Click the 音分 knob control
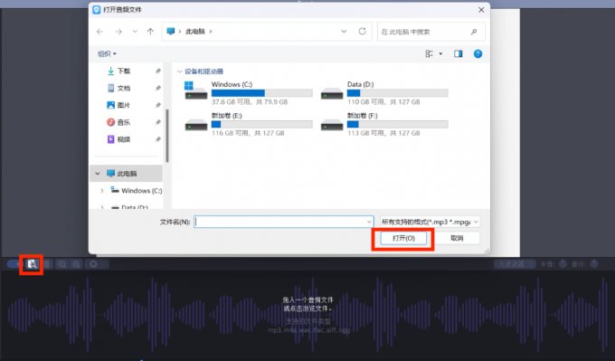 (x=594, y=263)
